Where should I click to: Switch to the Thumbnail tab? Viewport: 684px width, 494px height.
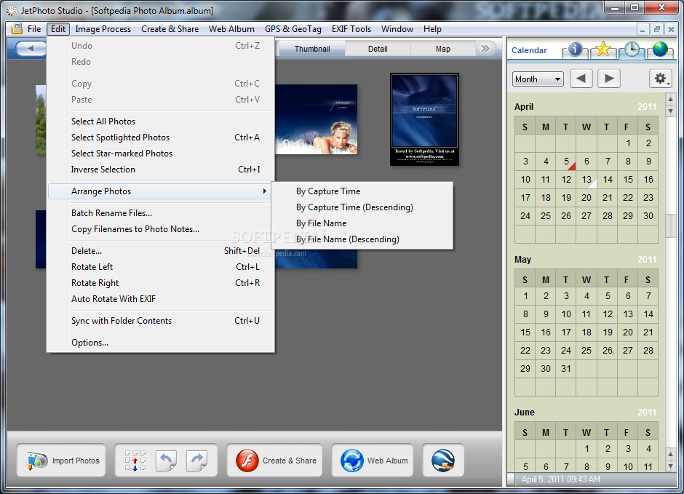(x=312, y=49)
